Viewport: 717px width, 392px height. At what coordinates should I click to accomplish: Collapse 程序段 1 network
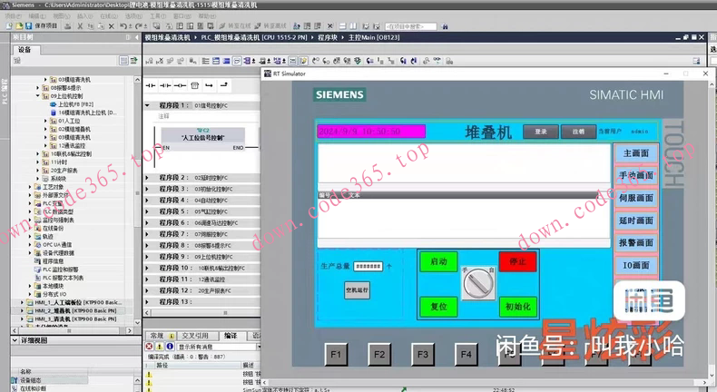(x=147, y=105)
